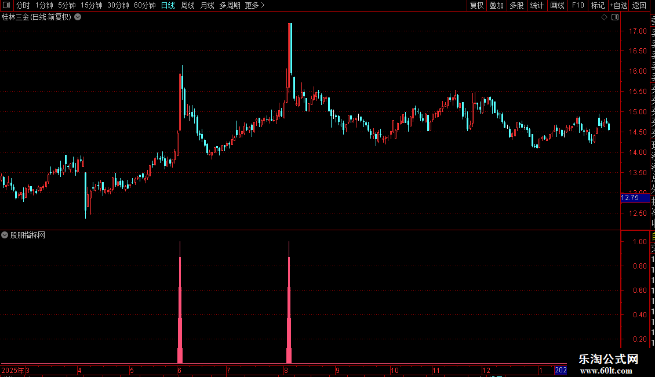Select the 日线 daily chart tab

(168, 5)
